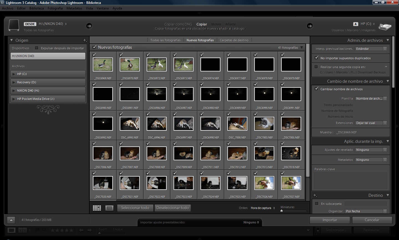
Task: Click the forward arrow icon after DESDE panel
Action: 89,26
